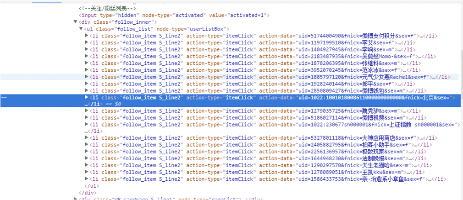Expand the li row for 王凯kkw
The width and height of the screenshot is (463, 200).
[87, 172]
